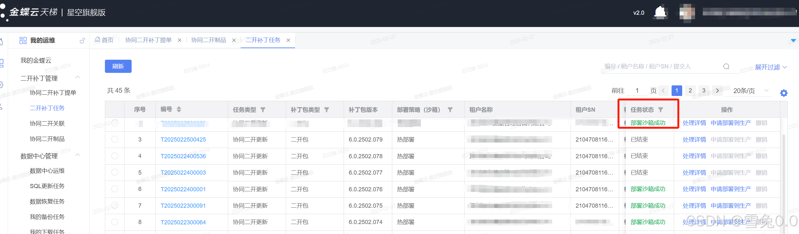Expand the 展开过滤 filter panel
799x234 pixels.
[x=771, y=67]
